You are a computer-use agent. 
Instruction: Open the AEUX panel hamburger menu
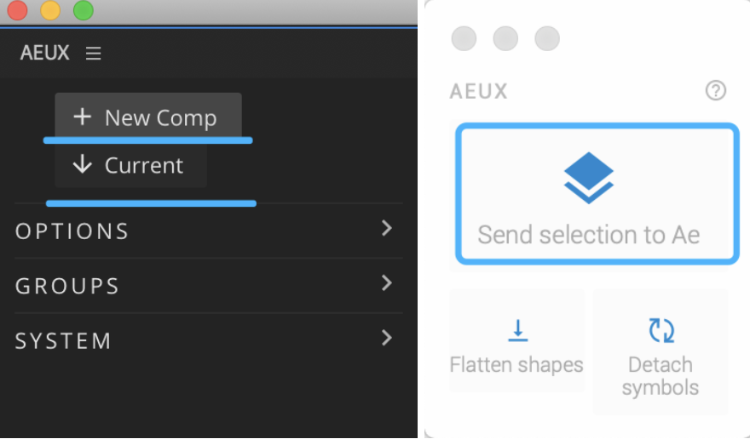94,54
